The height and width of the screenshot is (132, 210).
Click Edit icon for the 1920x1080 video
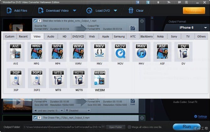tap(133, 102)
